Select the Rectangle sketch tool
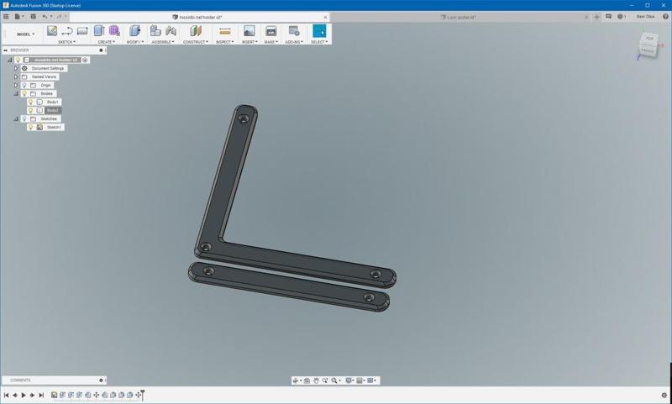672x404 pixels. [x=81, y=31]
